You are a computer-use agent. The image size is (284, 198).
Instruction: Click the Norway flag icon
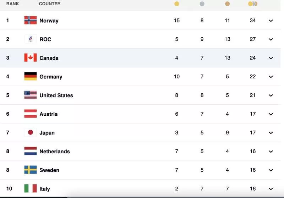click(31, 20)
